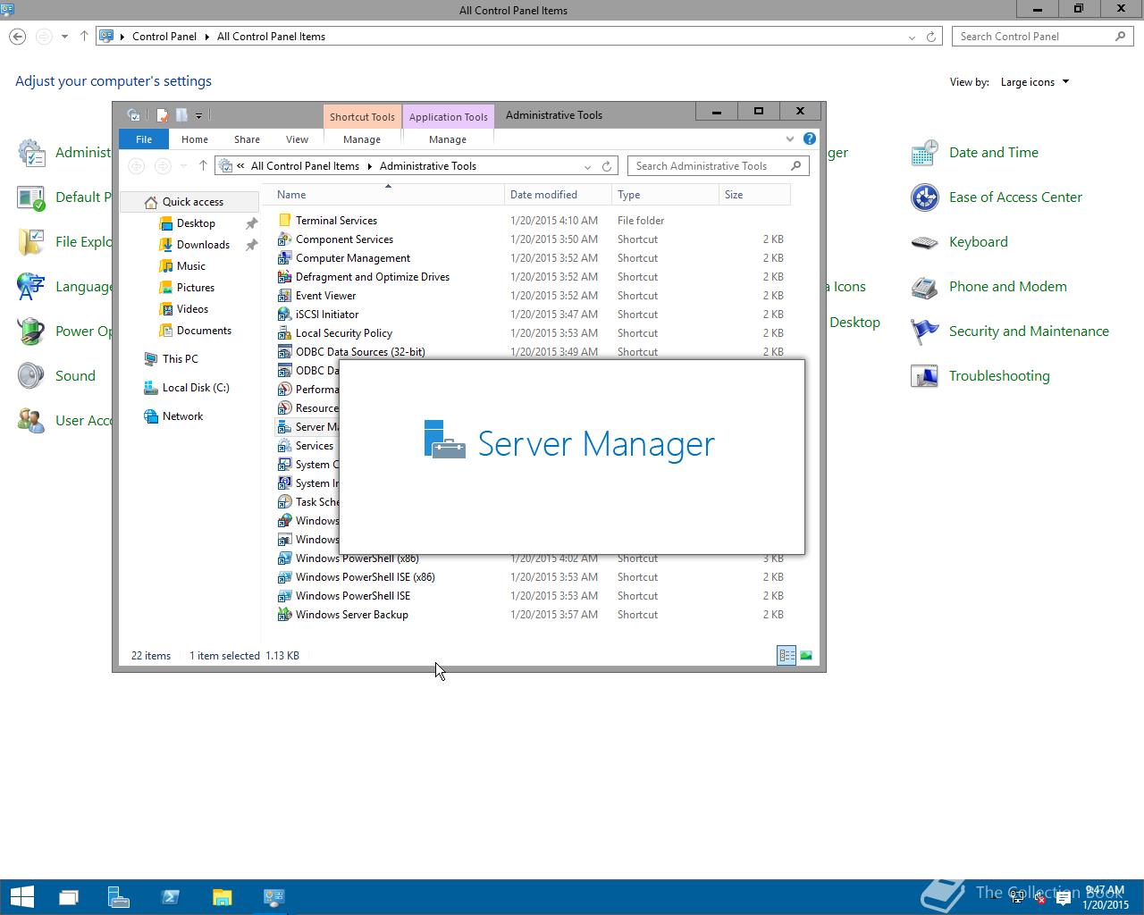Viewport: 1144px width, 915px height.
Task: Open Desktop in the navigation pane
Action: [196, 223]
